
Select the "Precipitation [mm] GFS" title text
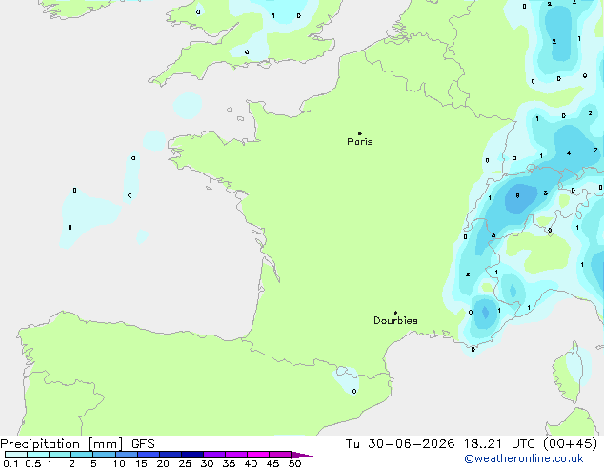point(77,444)
